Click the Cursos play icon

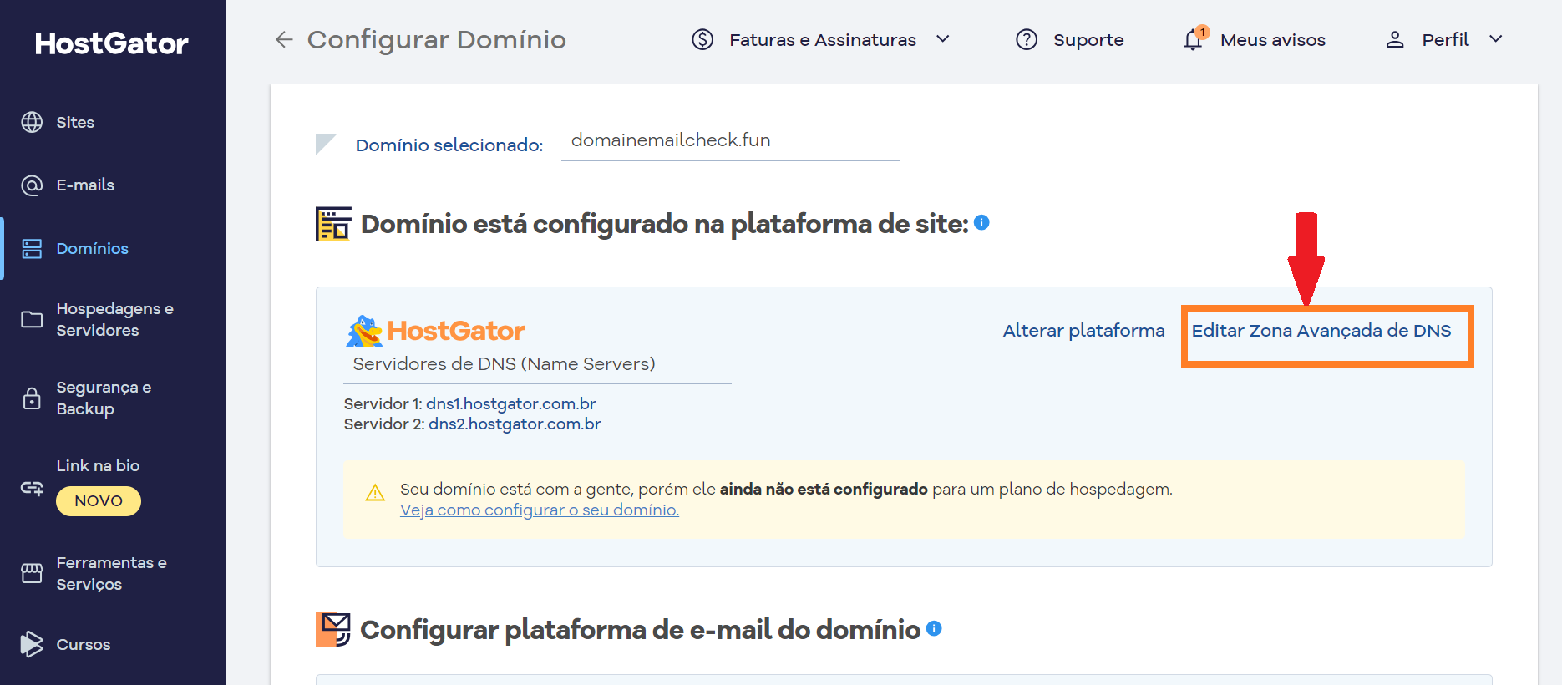point(32,644)
